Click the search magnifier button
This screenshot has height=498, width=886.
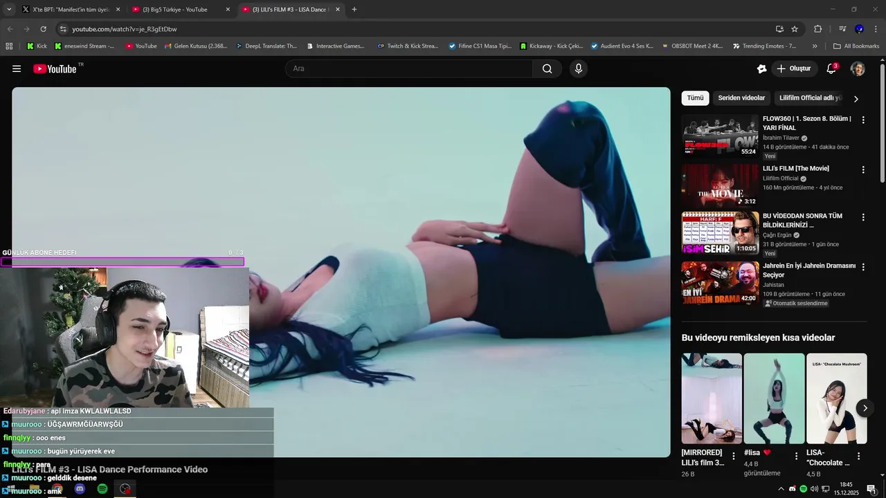[x=548, y=68]
